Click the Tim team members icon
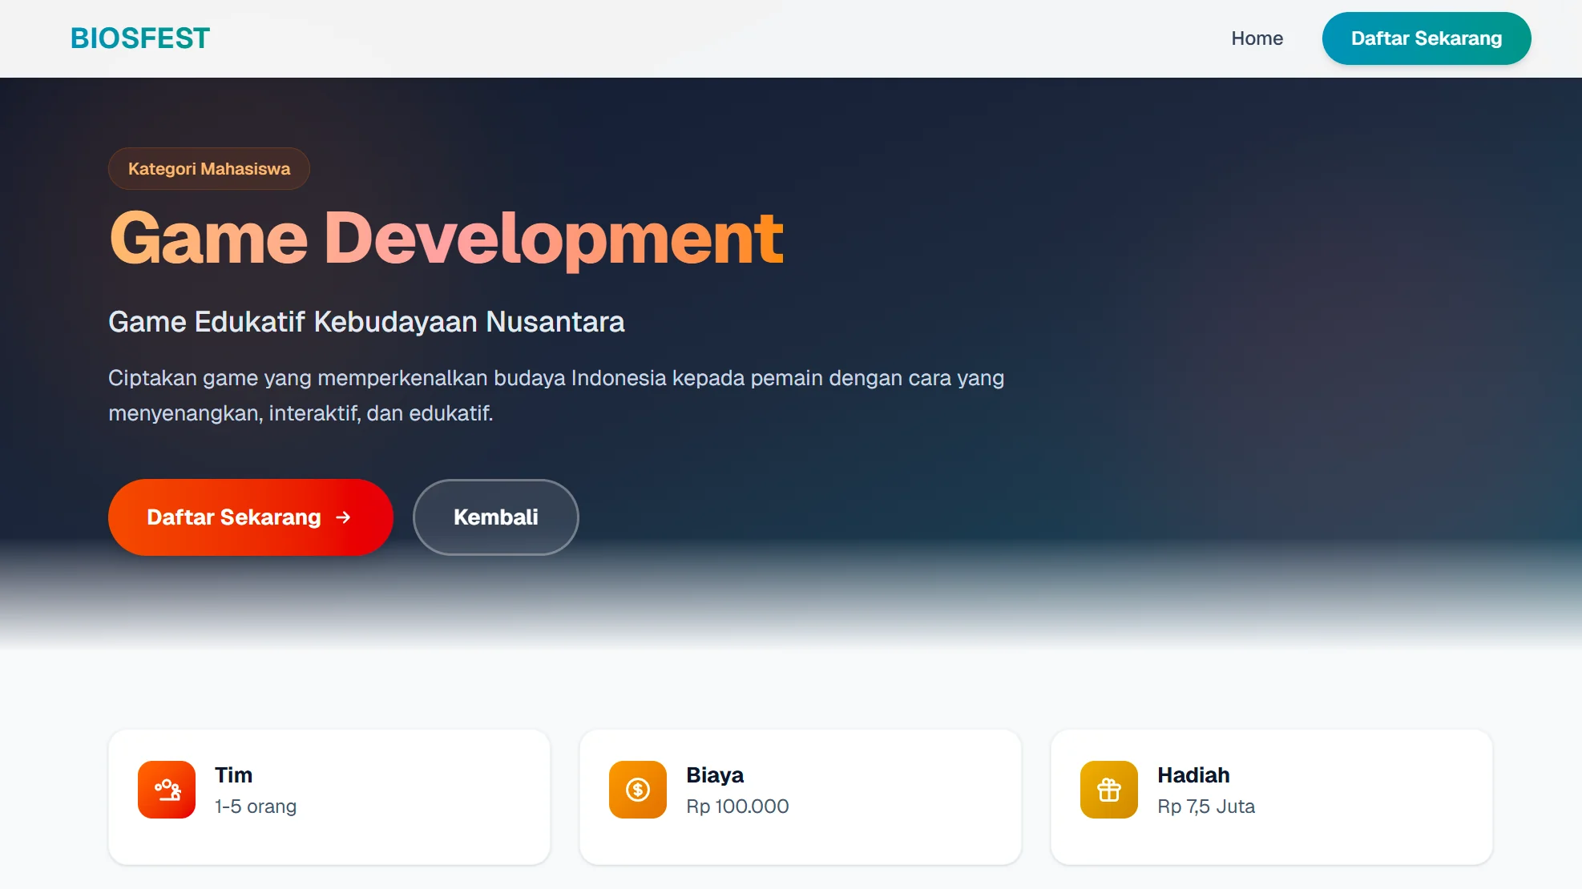 [167, 790]
